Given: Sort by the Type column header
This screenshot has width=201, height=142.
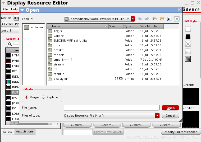Looking at the screenshot, I should pos(131,26).
